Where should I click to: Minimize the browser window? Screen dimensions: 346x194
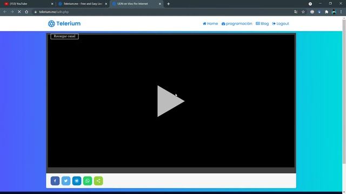320,4
